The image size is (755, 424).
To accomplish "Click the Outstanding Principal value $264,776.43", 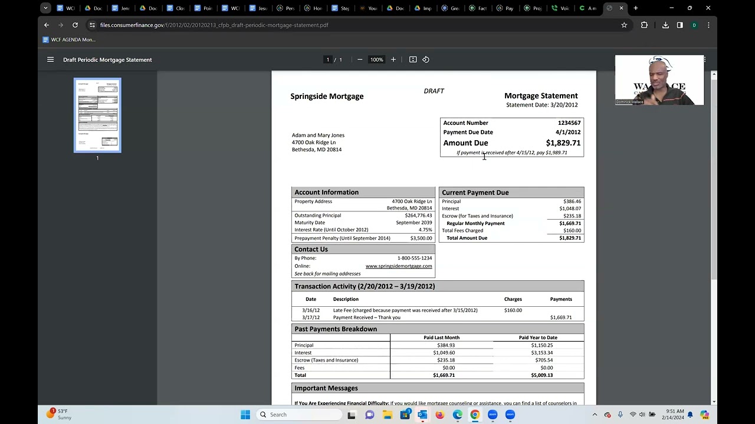I will pyautogui.click(x=418, y=216).
